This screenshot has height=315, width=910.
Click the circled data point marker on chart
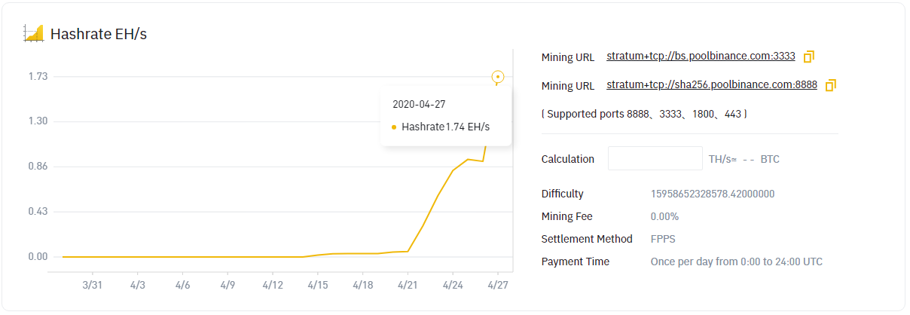pyautogui.click(x=497, y=77)
